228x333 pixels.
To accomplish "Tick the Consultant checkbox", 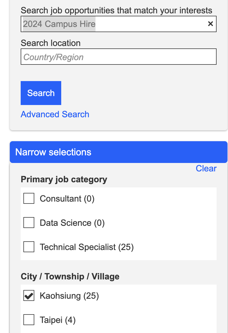I will click(x=29, y=199).
